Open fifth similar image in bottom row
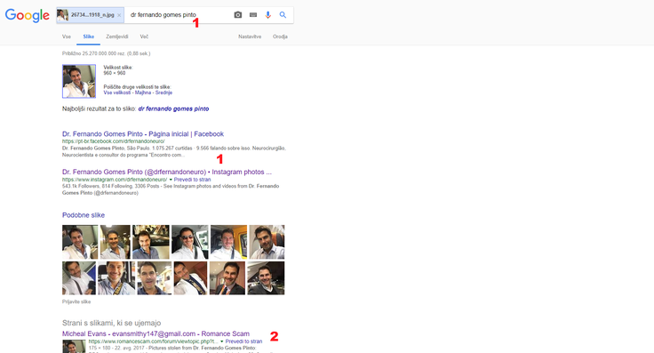 pyautogui.click(x=227, y=278)
